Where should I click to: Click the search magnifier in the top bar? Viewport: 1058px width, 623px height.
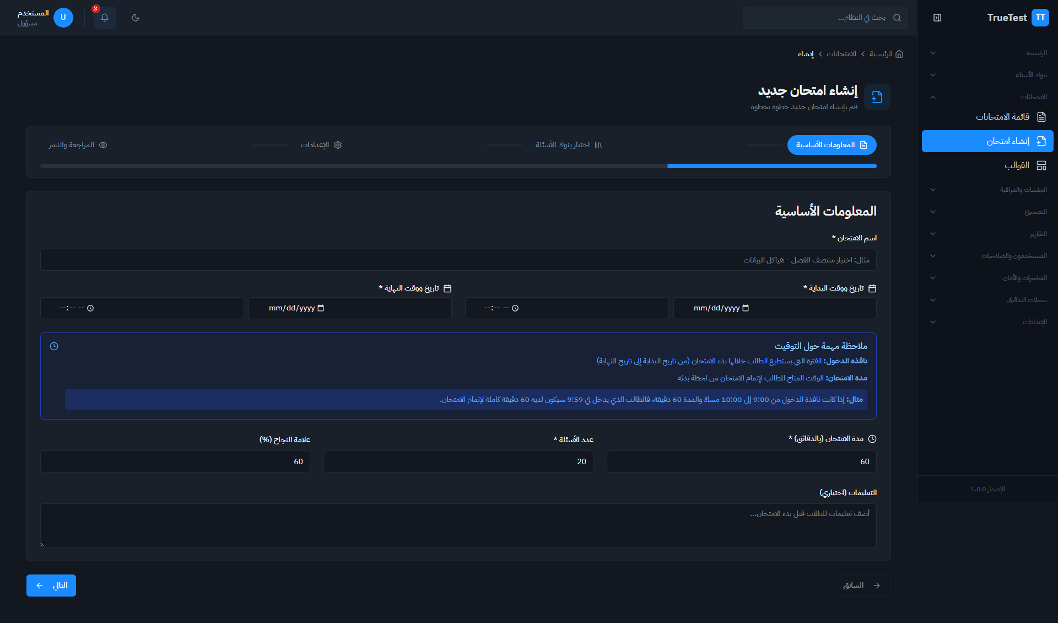[x=897, y=18]
